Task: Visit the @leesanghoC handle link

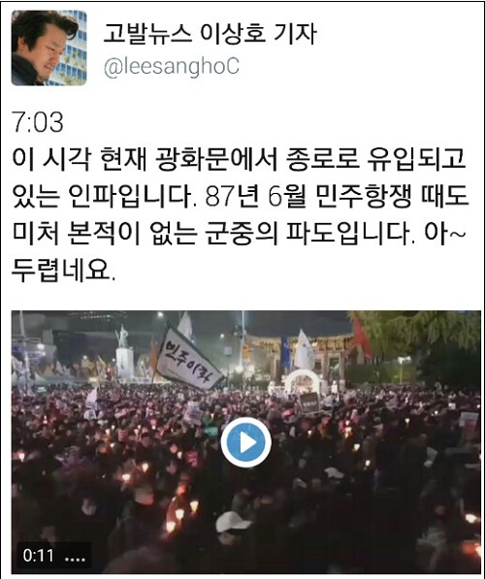Action: click(172, 67)
